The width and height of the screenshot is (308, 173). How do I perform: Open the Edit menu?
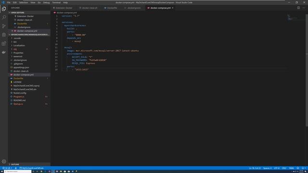click(15, 2)
